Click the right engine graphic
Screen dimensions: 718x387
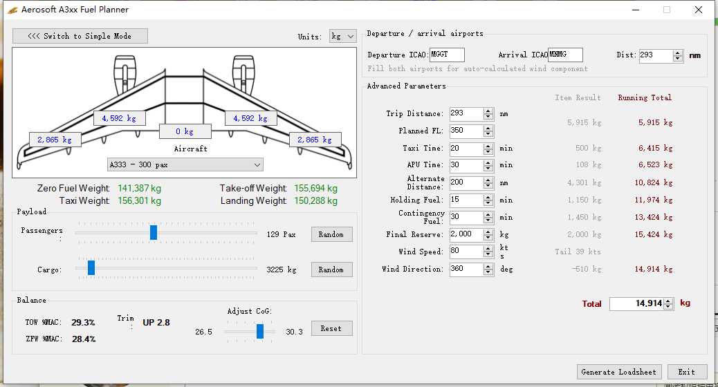243,74
